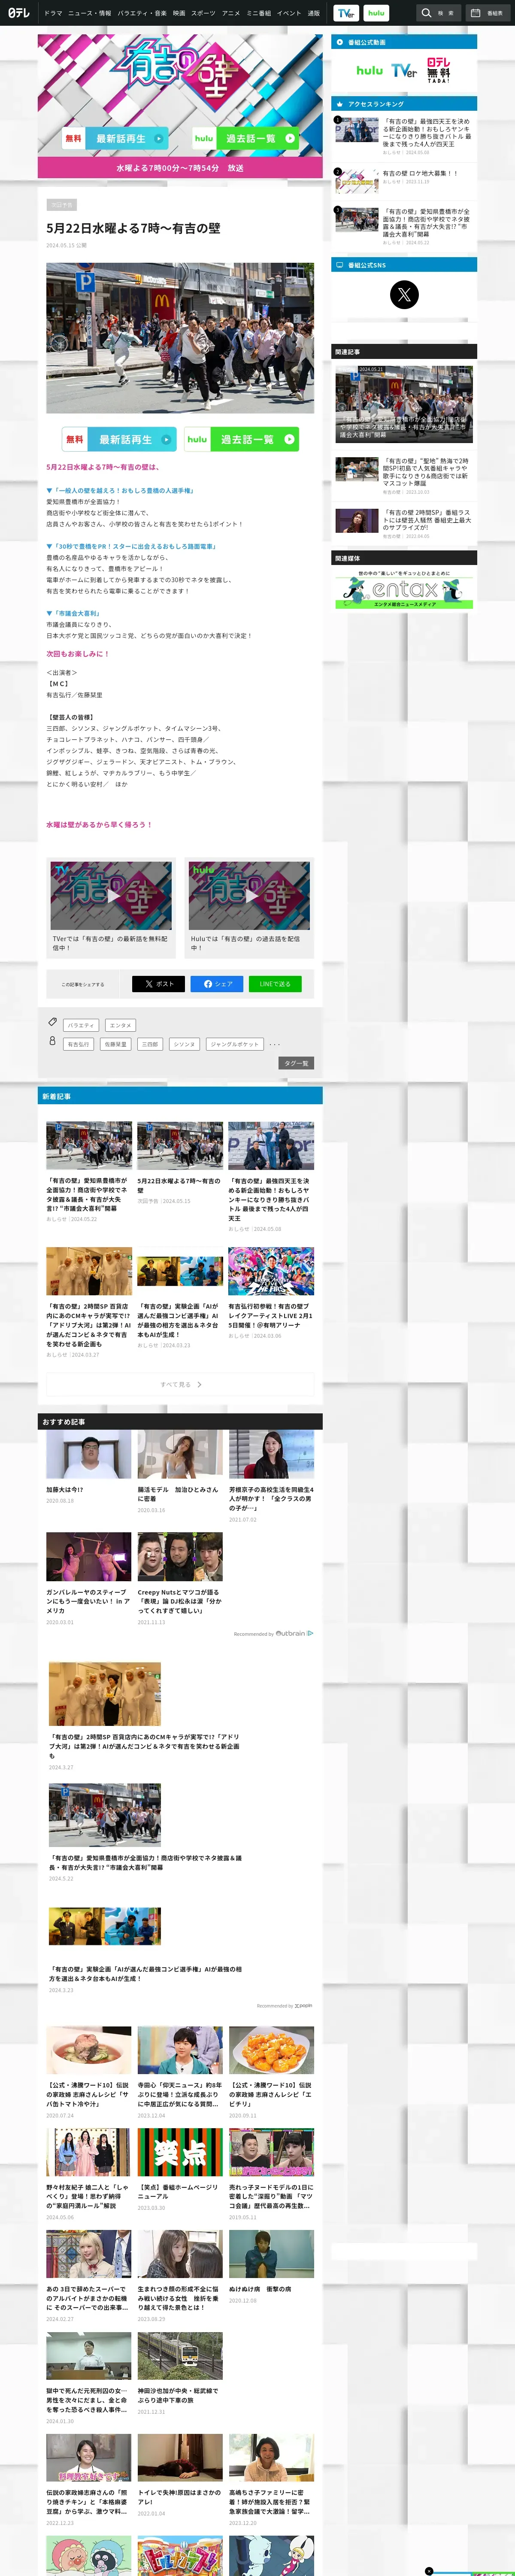Open article トイレで失神!原因はまさかのアレ!
515x2576 pixels.
(x=180, y=2475)
